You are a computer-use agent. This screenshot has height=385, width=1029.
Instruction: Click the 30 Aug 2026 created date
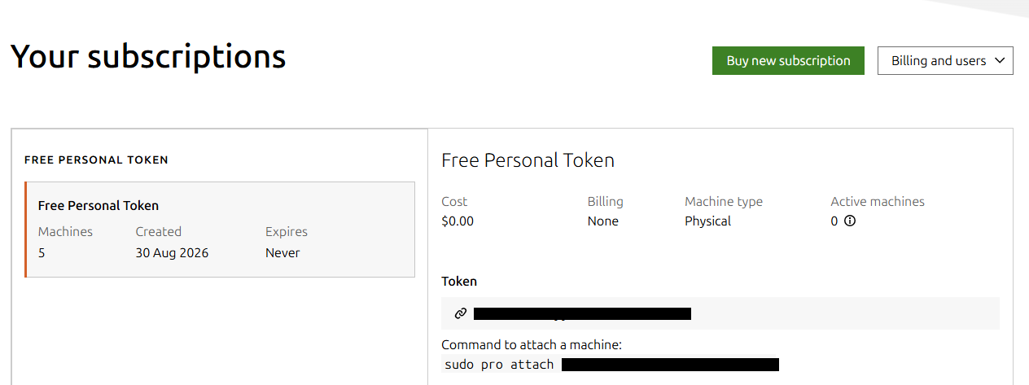point(172,253)
